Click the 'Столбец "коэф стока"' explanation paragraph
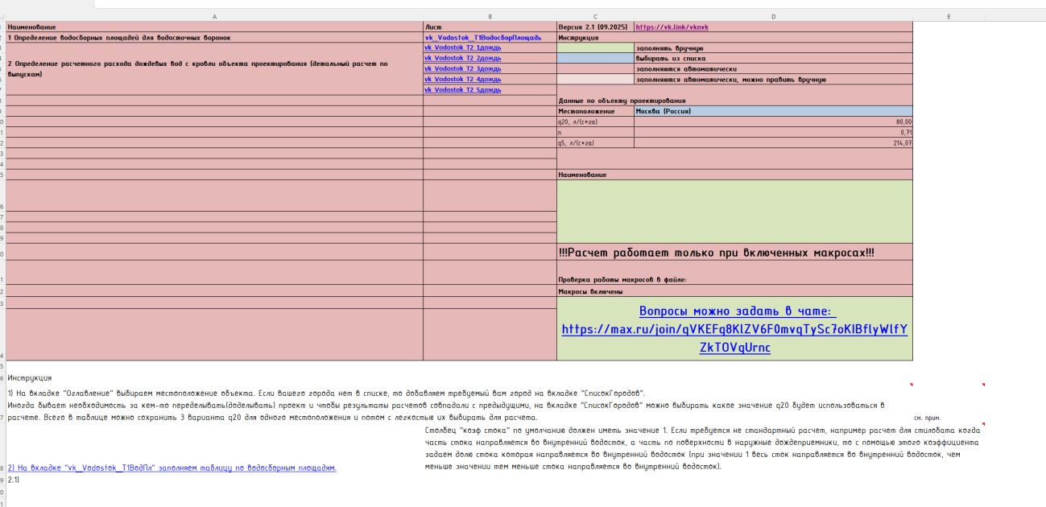Image resolution: width=1046 pixels, height=507 pixels. (x=701, y=448)
